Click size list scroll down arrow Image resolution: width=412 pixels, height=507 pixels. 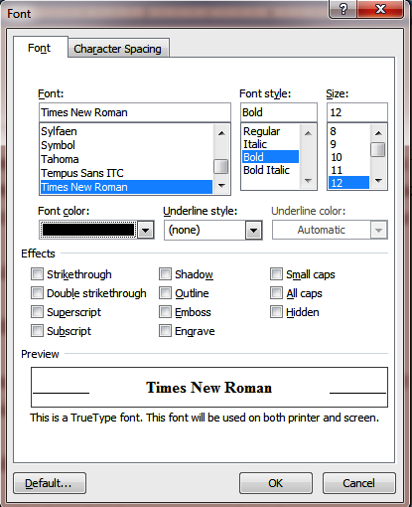coord(378,181)
